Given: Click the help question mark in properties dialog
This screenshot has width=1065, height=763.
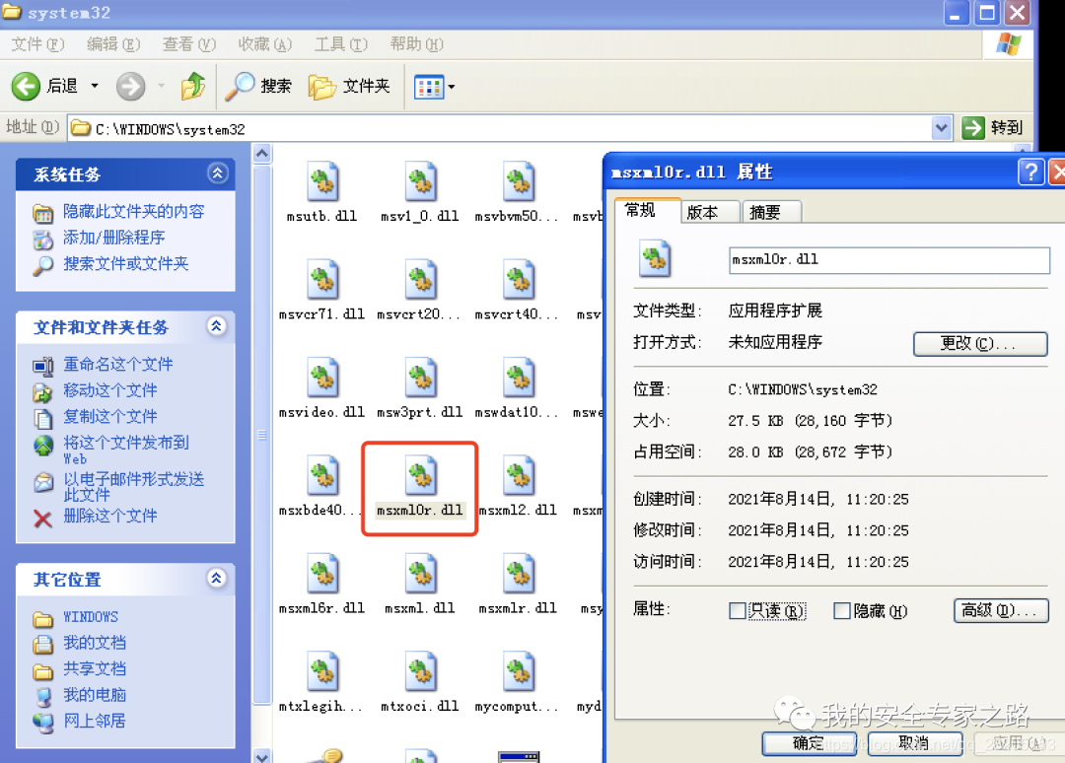Looking at the screenshot, I should [1030, 172].
